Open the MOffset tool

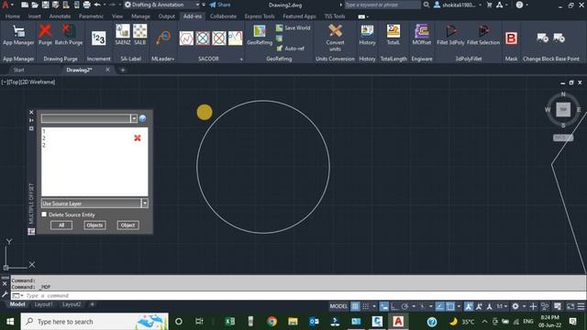tap(422, 35)
